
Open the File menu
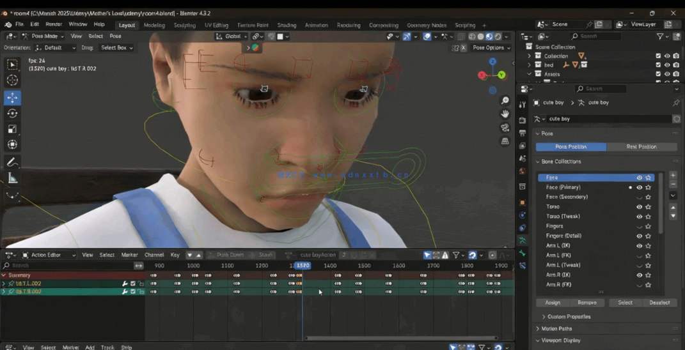(x=19, y=24)
